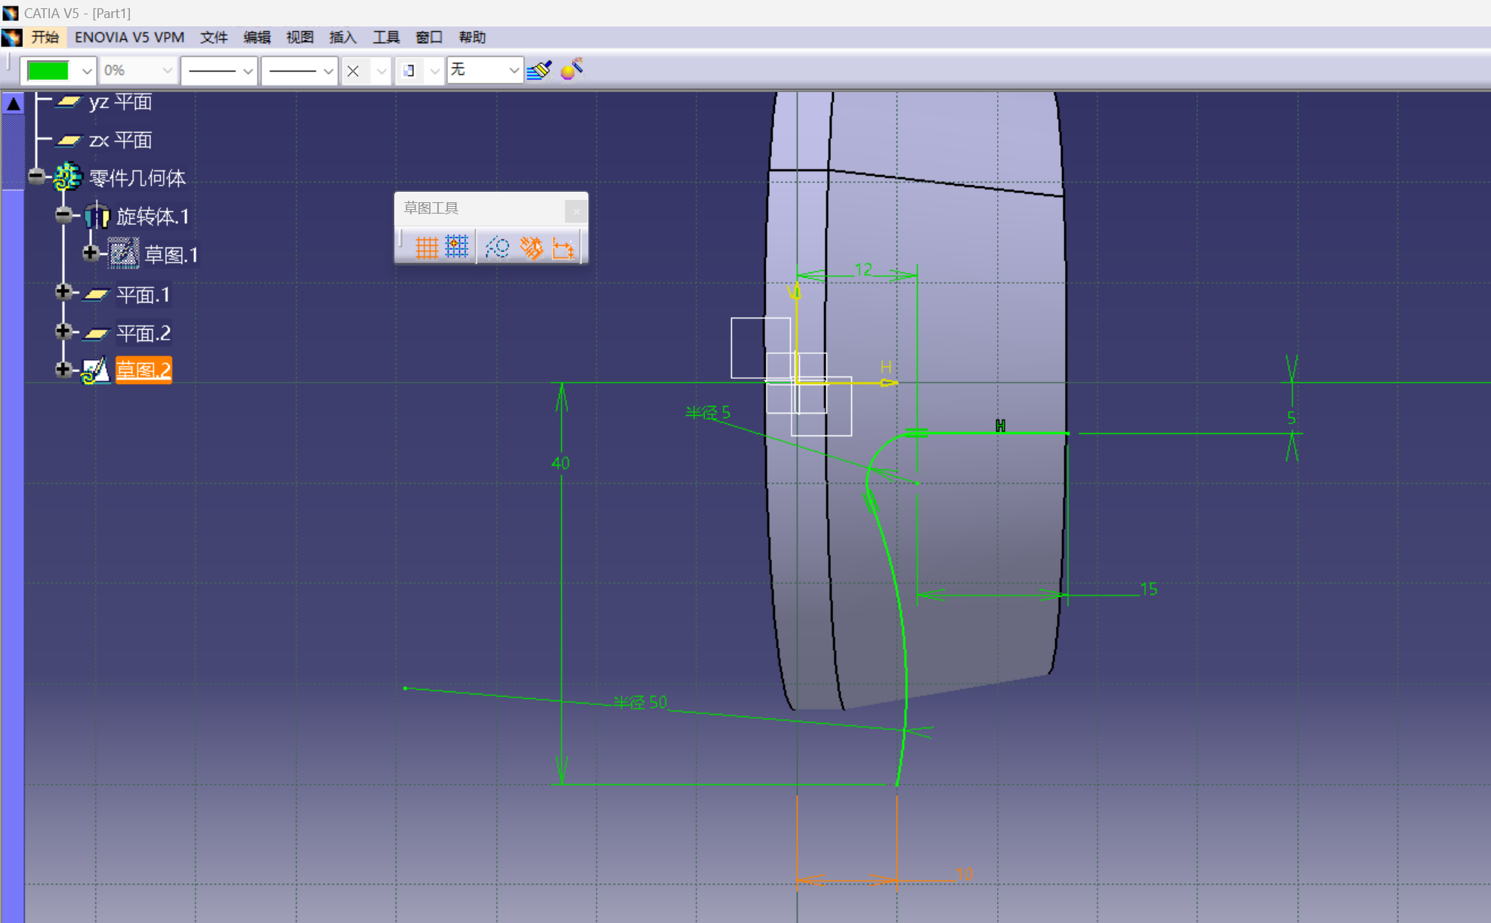Click the Dimensional Constraints icon
This screenshot has width=1491, height=923.
pos(563,248)
